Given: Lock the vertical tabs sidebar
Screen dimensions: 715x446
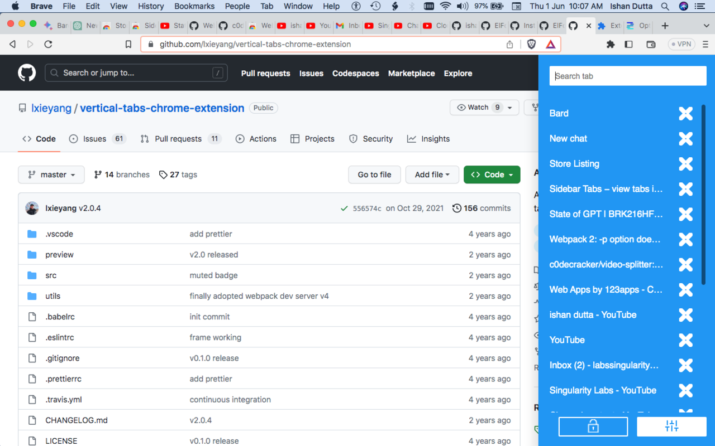Looking at the screenshot, I should tap(593, 426).
